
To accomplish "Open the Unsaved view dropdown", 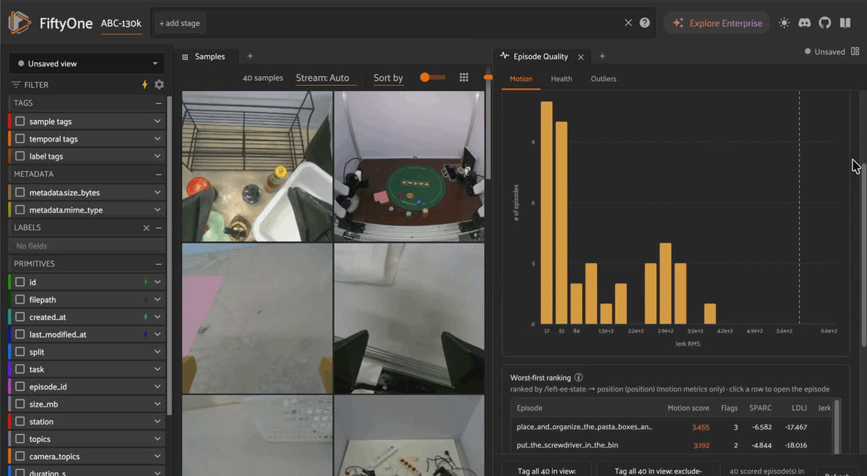I will point(87,64).
